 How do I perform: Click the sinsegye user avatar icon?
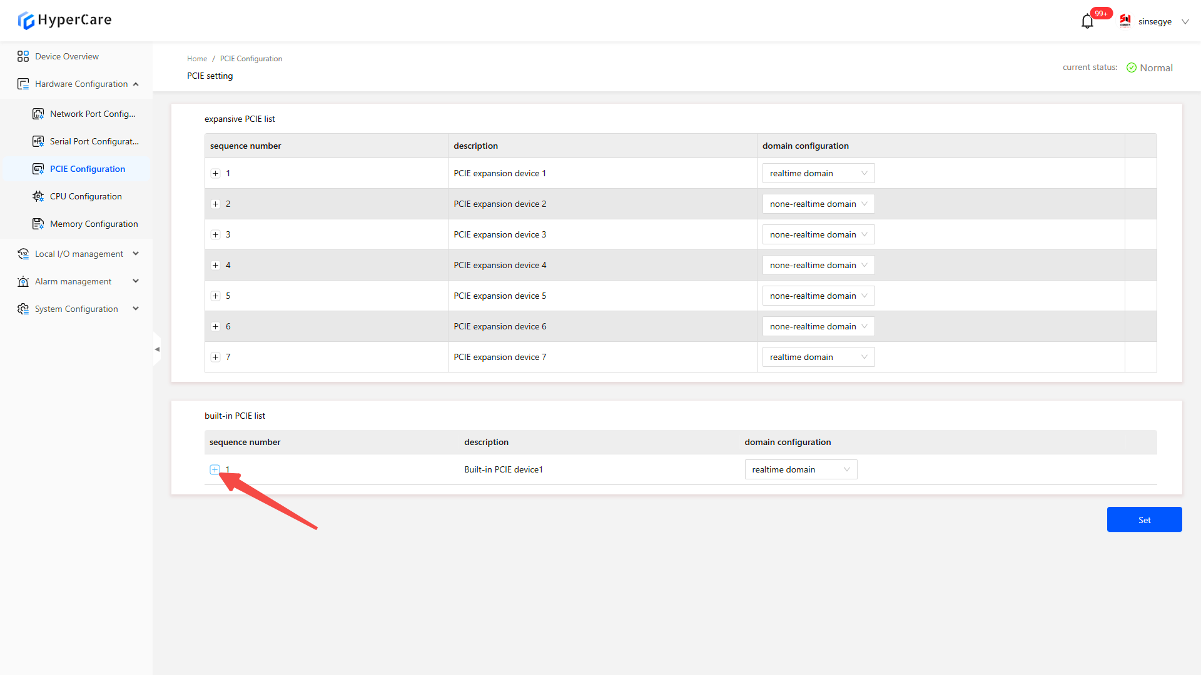pyautogui.click(x=1125, y=21)
